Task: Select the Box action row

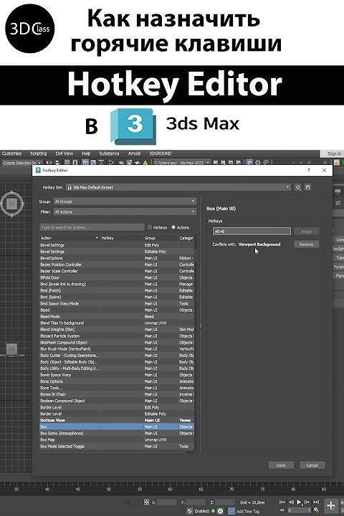Action: pos(117,427)
